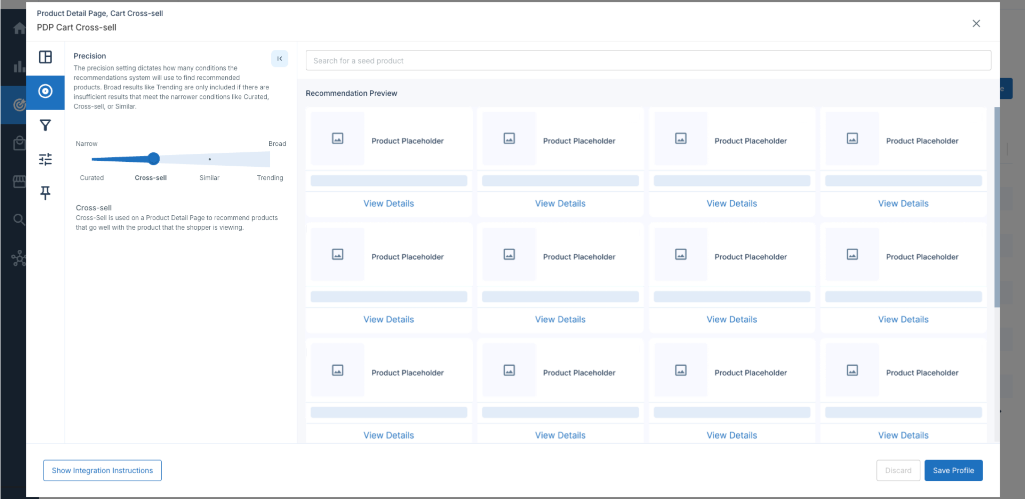1025x499 pixels.
Task: Open the layout panel icon in sidebar
Action: (46, 57)
